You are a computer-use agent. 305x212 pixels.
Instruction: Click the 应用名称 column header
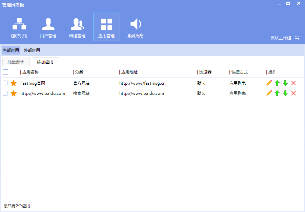click(x=30, y=72)
